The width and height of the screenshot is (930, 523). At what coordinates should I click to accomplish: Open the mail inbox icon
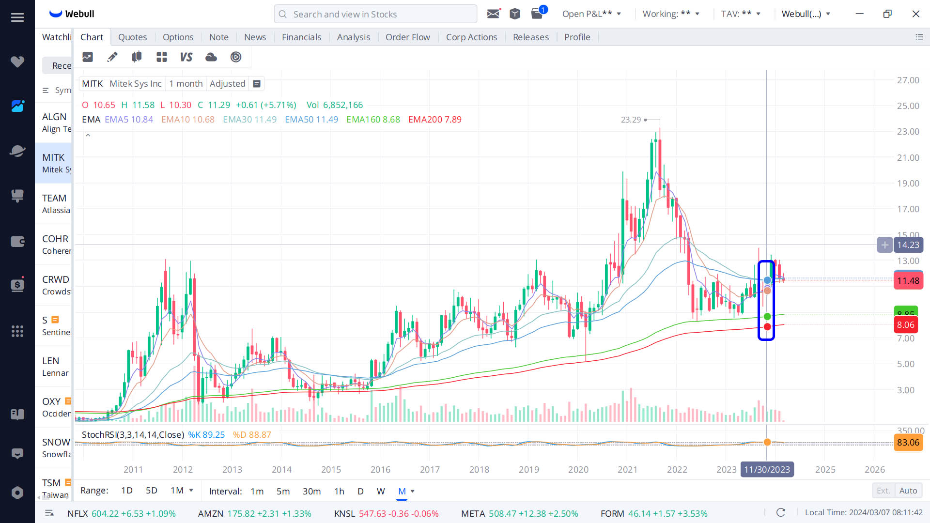[493, 14]
